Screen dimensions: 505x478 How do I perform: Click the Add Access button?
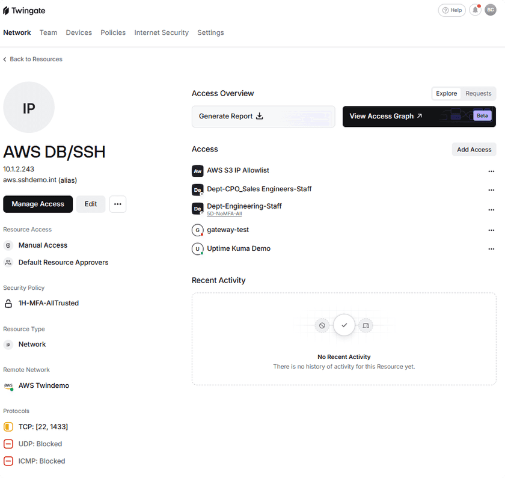pos(474,150)
